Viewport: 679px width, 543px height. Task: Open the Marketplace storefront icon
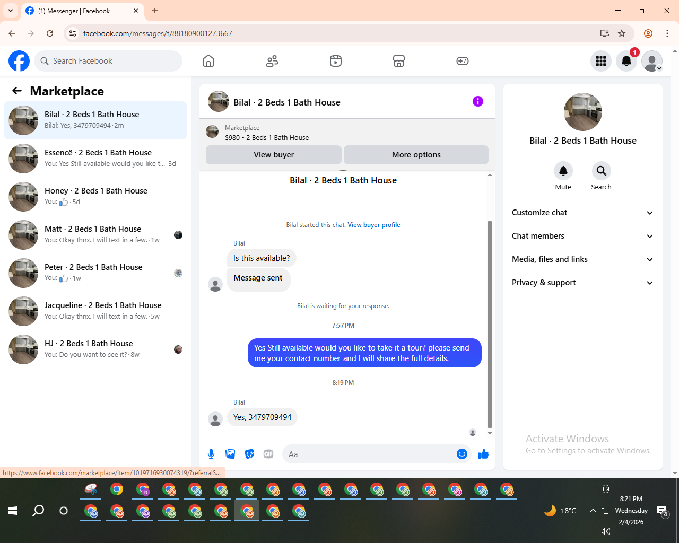pos(399,61)
